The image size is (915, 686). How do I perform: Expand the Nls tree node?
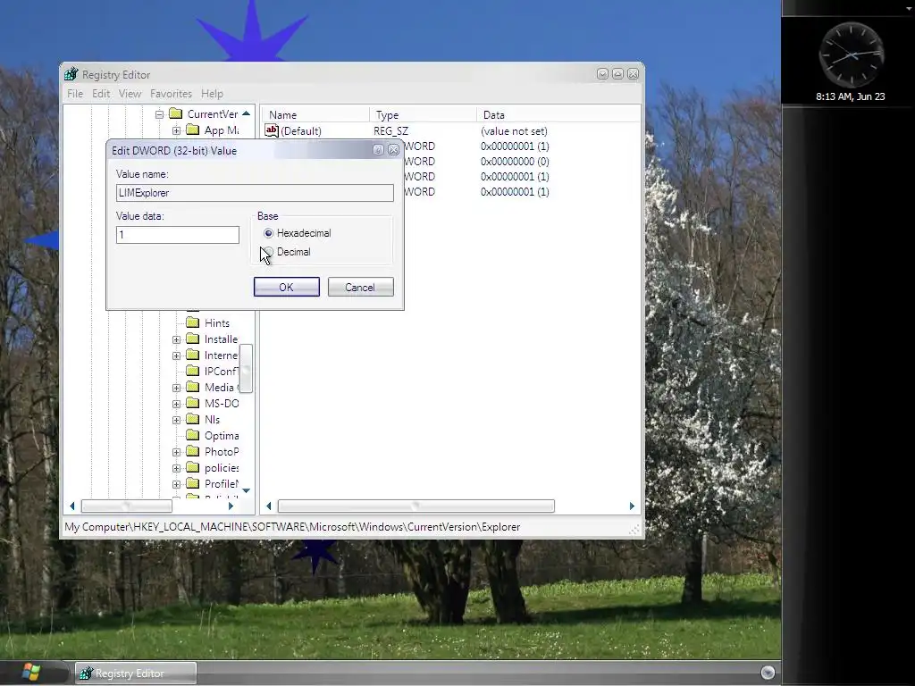(176, 420)
